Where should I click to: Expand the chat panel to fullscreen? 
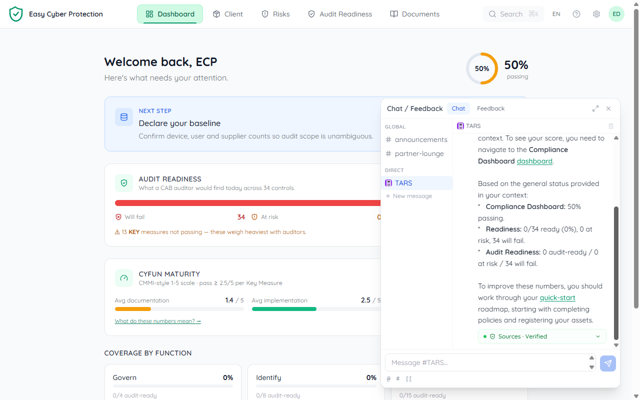(x=595, y=108)
